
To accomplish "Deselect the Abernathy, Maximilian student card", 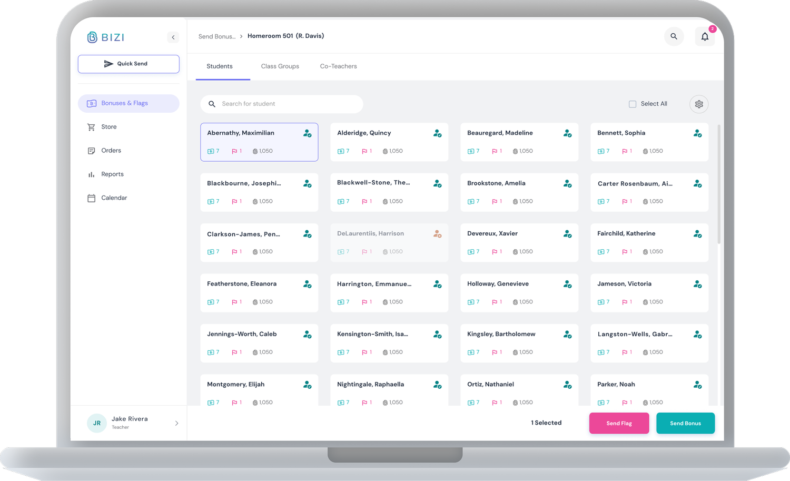I will point(259,142).
